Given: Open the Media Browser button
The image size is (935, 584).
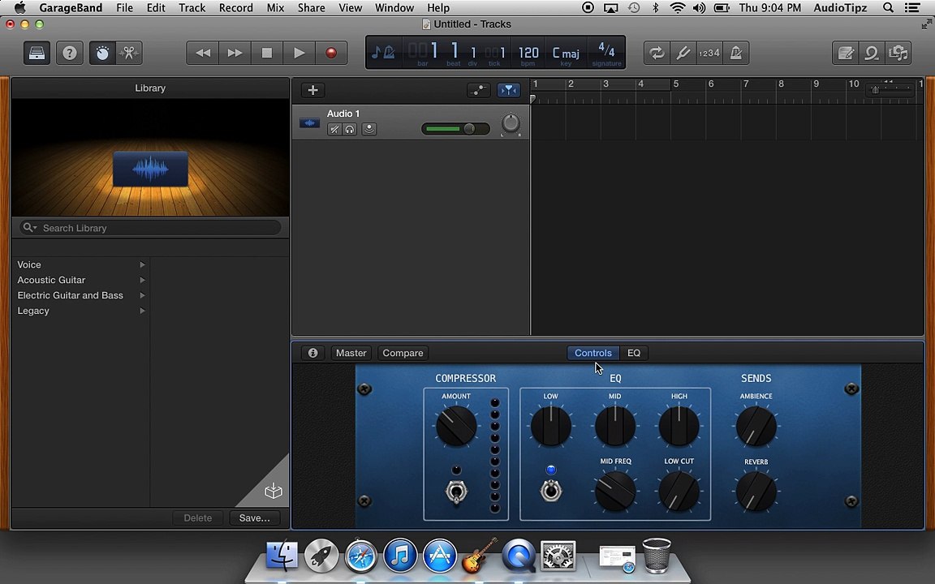Looking at the screenshot, I should [898, 53].
